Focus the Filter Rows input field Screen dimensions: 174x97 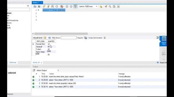point(69,38)
